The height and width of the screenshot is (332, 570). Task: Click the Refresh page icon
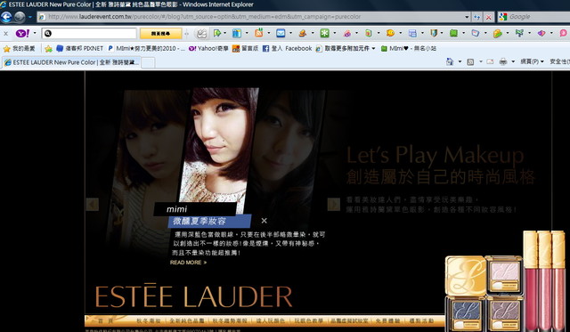point(476,17)
